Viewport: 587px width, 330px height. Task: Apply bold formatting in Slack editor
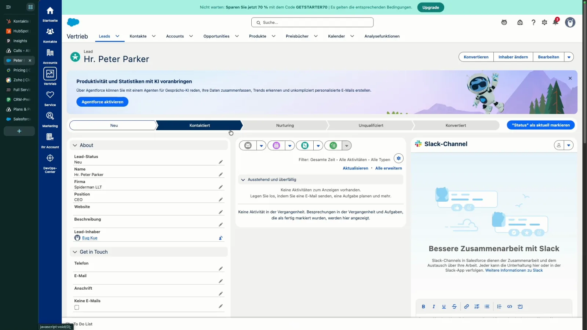(x=423, y=307)
